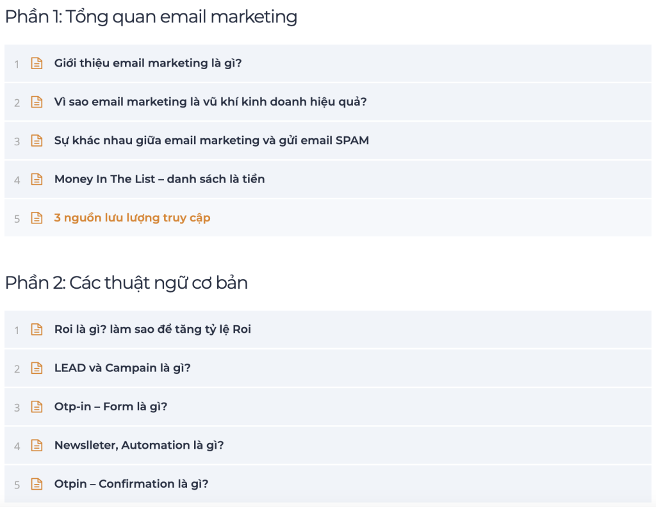Open lesson "Otpin – Confirmation là gì?"
The width and height of the screenshot is (656, 507).
click(131, 484)
